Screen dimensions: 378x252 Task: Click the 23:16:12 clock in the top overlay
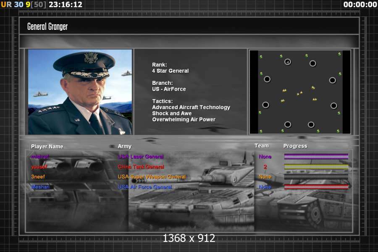66,5
